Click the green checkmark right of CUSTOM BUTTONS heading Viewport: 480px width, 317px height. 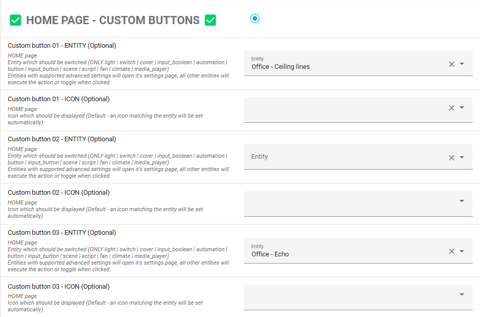210,21
